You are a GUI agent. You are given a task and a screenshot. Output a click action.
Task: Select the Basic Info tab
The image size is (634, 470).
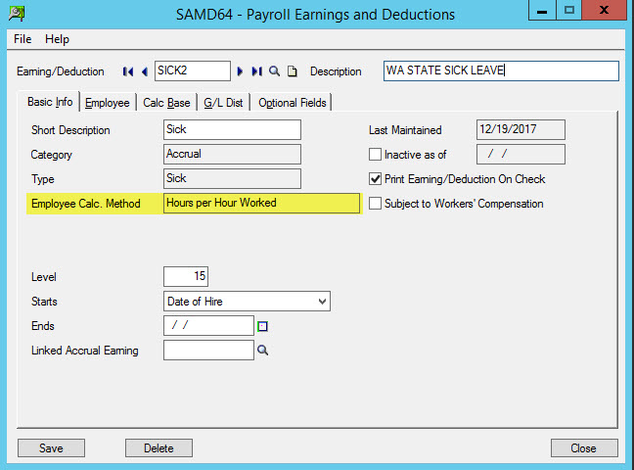click(50, 102)
